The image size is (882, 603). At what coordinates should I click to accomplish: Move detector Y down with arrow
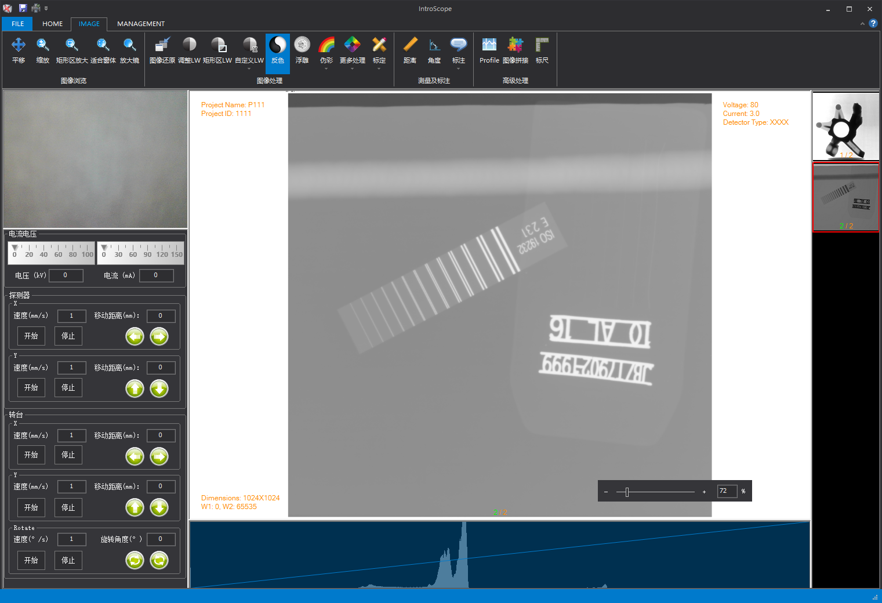click(x=159, y=388)
